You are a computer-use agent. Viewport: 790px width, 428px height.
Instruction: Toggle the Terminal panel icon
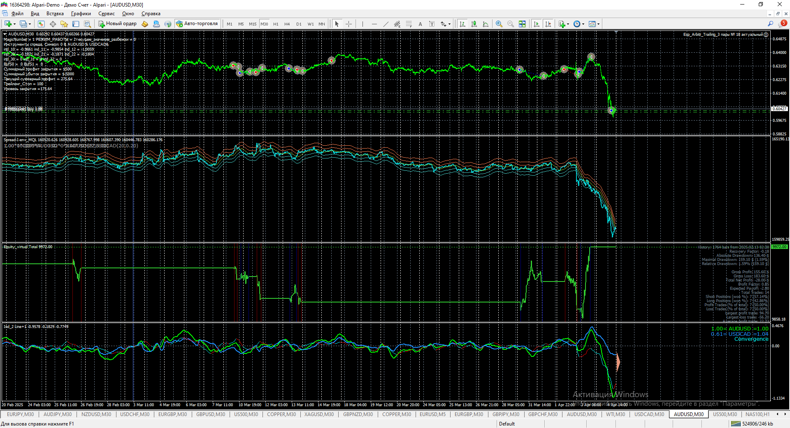[76, 24]
